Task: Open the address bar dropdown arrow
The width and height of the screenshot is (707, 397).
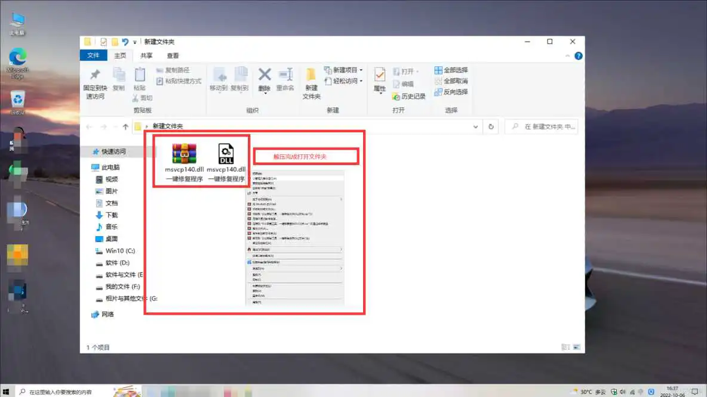Action: click(476, 126)
